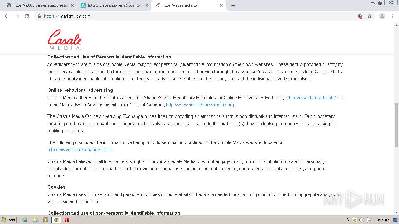Image resolution: width=399 pixels, height=224 pixels.
Task: Open the Chrome three-dot menu
Action: pyautogui.click(x=392, y=16)
